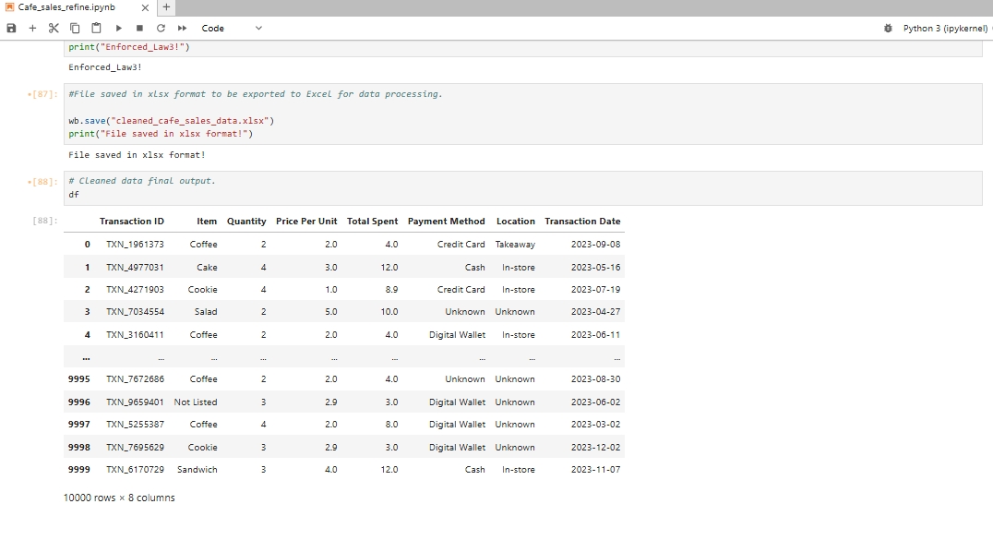Image resolution: width=993 pixels, height=540 pixels.
Task: Click the Not Listed item cell
Action: pos(196,402)
